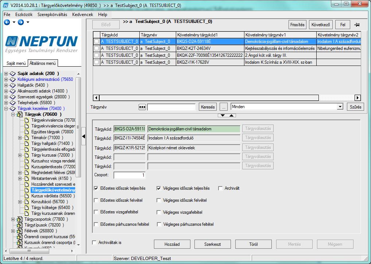
Task: Open the Help menu
Action: click(103, 15)
